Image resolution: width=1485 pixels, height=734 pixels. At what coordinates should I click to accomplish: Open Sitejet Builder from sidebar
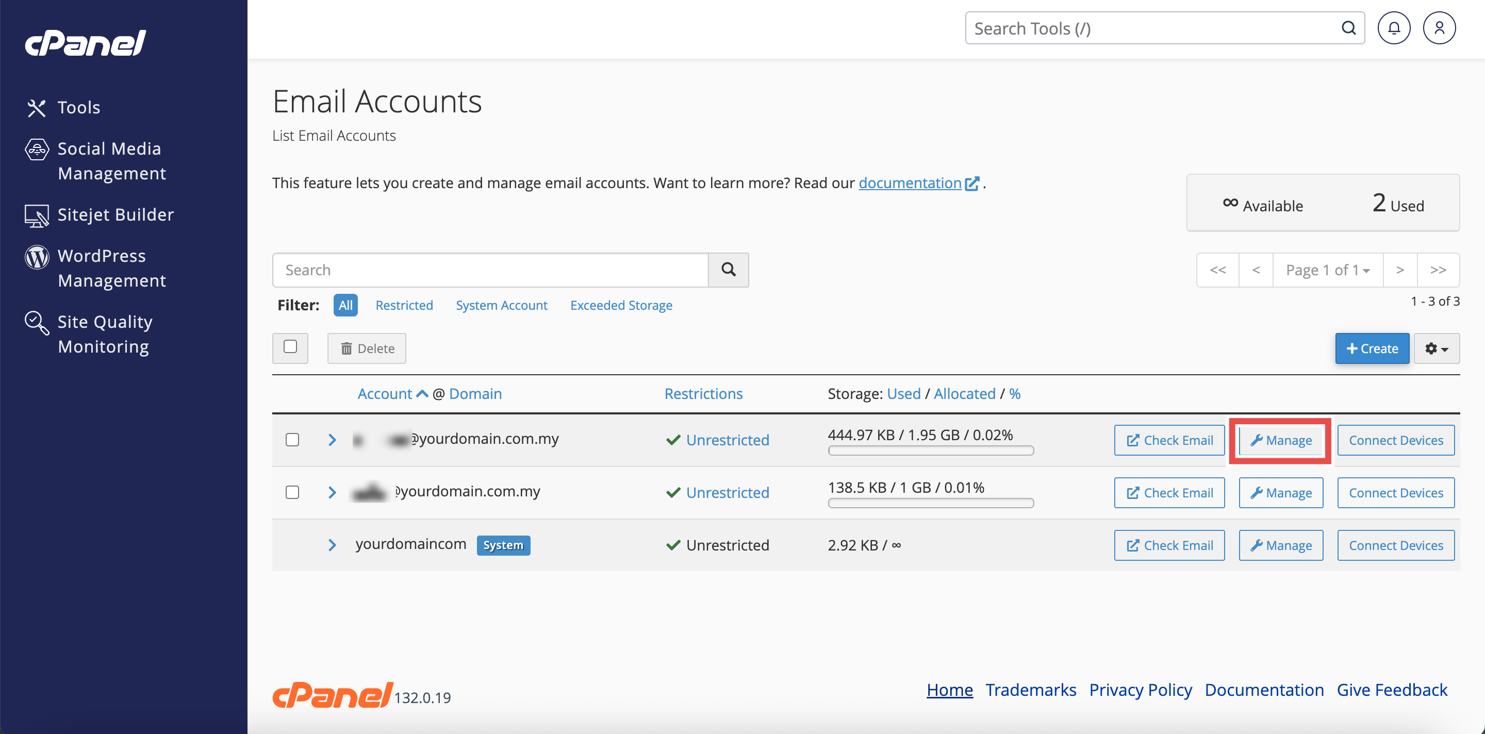(x=115, y=215)
